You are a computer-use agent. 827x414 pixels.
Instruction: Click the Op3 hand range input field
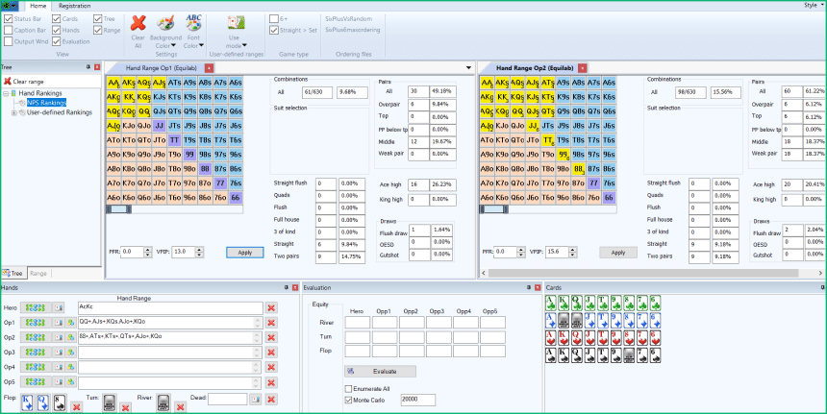click(x=169, y=353)
